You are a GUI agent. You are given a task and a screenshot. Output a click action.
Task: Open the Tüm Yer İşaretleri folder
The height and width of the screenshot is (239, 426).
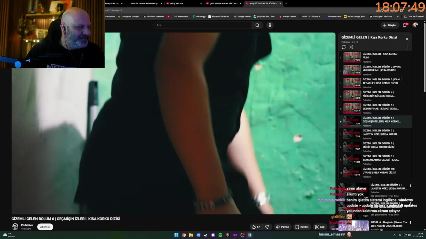pos(414,16)
